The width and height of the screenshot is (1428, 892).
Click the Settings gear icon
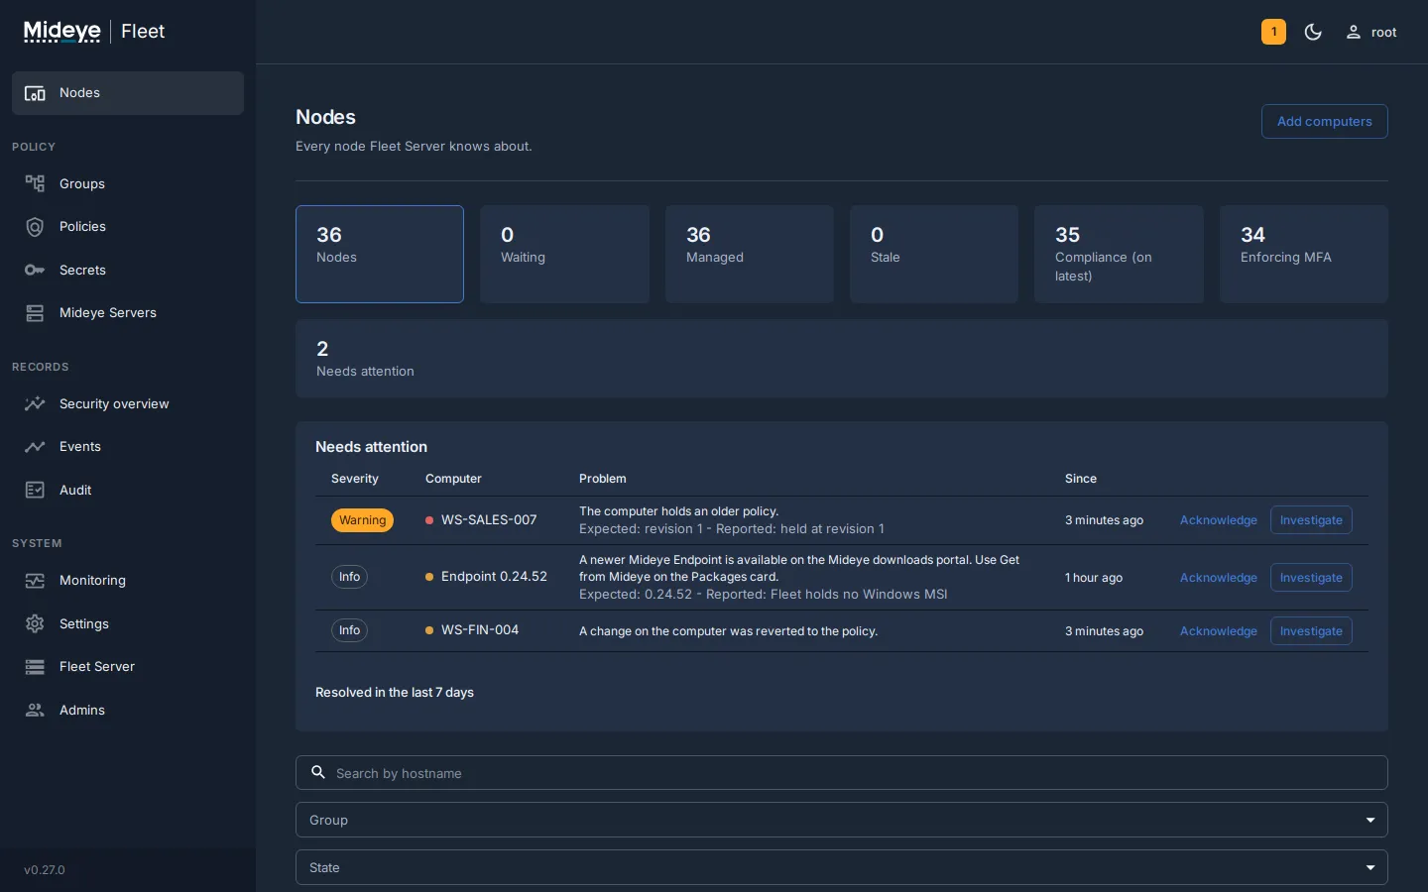pyautogui.click(x=35, y=623)
